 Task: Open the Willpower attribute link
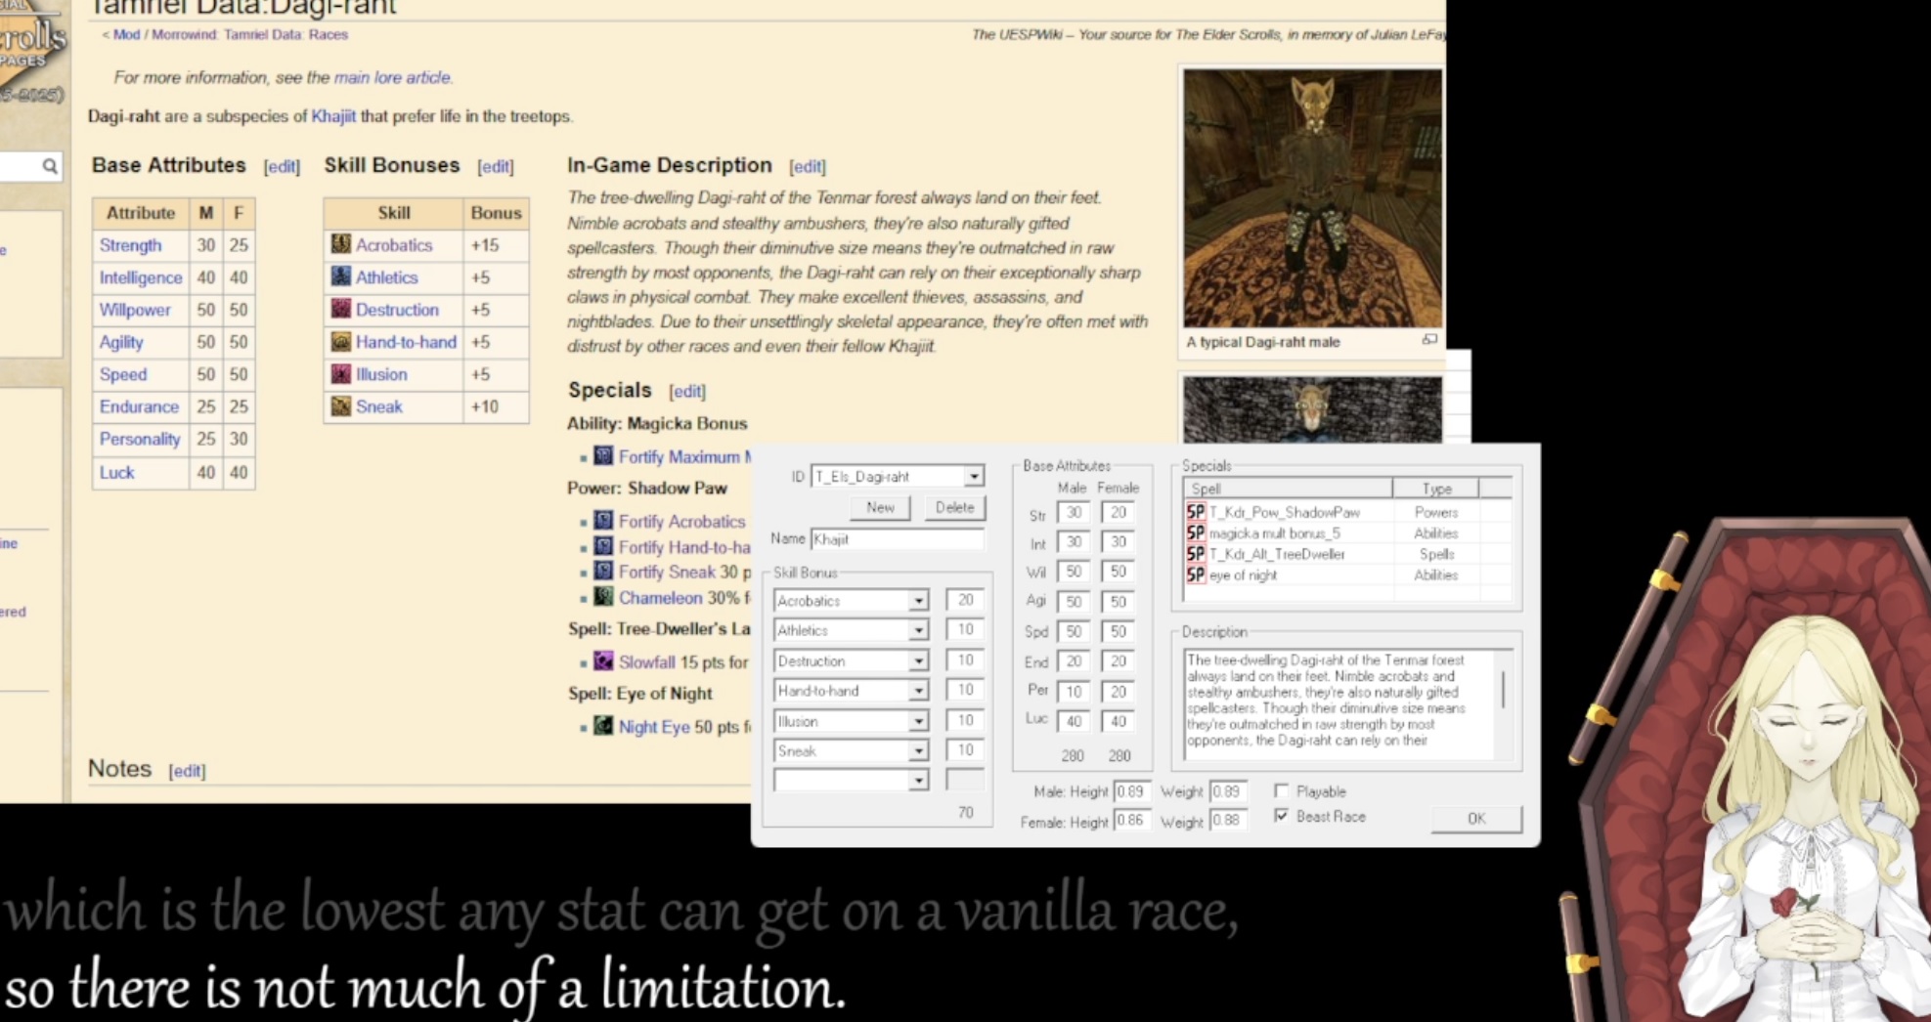click(135, 310)
